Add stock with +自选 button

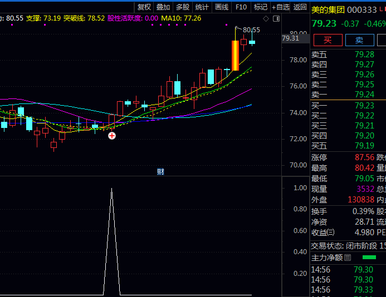(280, 7)
